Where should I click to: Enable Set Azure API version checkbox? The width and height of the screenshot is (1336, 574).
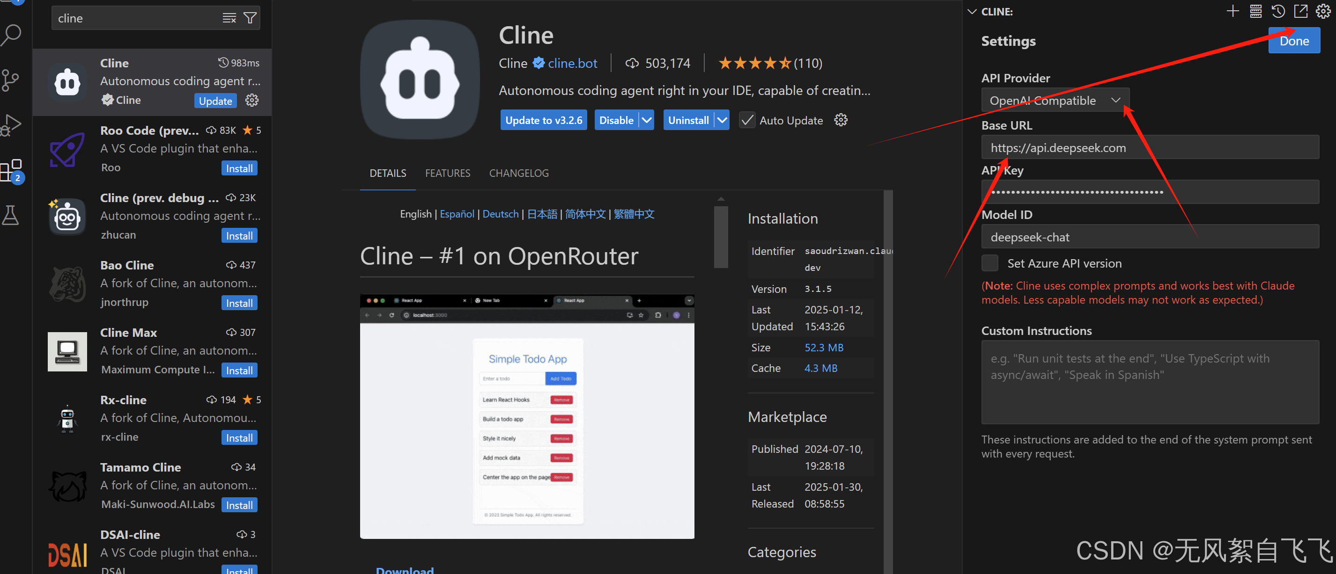coord(989,263)
